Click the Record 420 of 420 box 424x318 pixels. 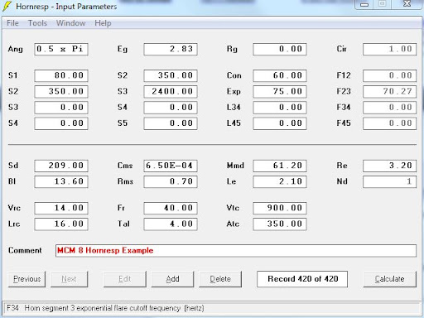coord(302,279)
